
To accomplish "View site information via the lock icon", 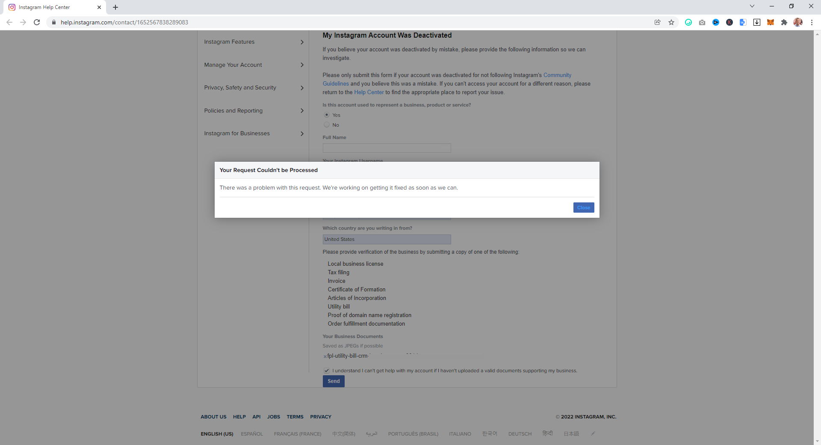I will tap(54, 22).
